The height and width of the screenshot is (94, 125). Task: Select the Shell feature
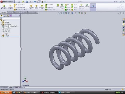[x=67, y=10]
